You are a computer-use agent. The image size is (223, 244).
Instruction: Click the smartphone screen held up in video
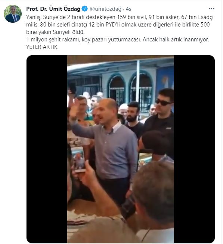(78, 159)
